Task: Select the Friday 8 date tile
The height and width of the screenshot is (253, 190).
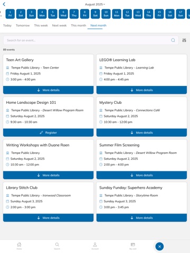Action: [84, 14]
